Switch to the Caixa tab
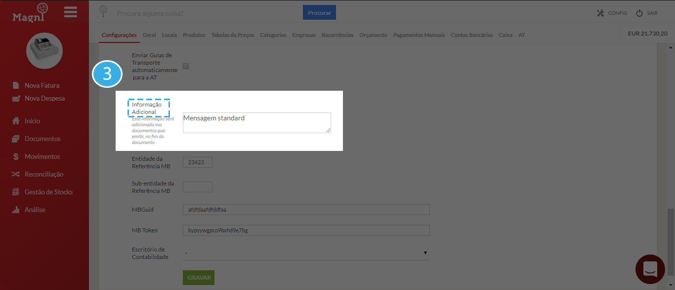This screenshot has height=290, width=675. (x=506, y=35)
